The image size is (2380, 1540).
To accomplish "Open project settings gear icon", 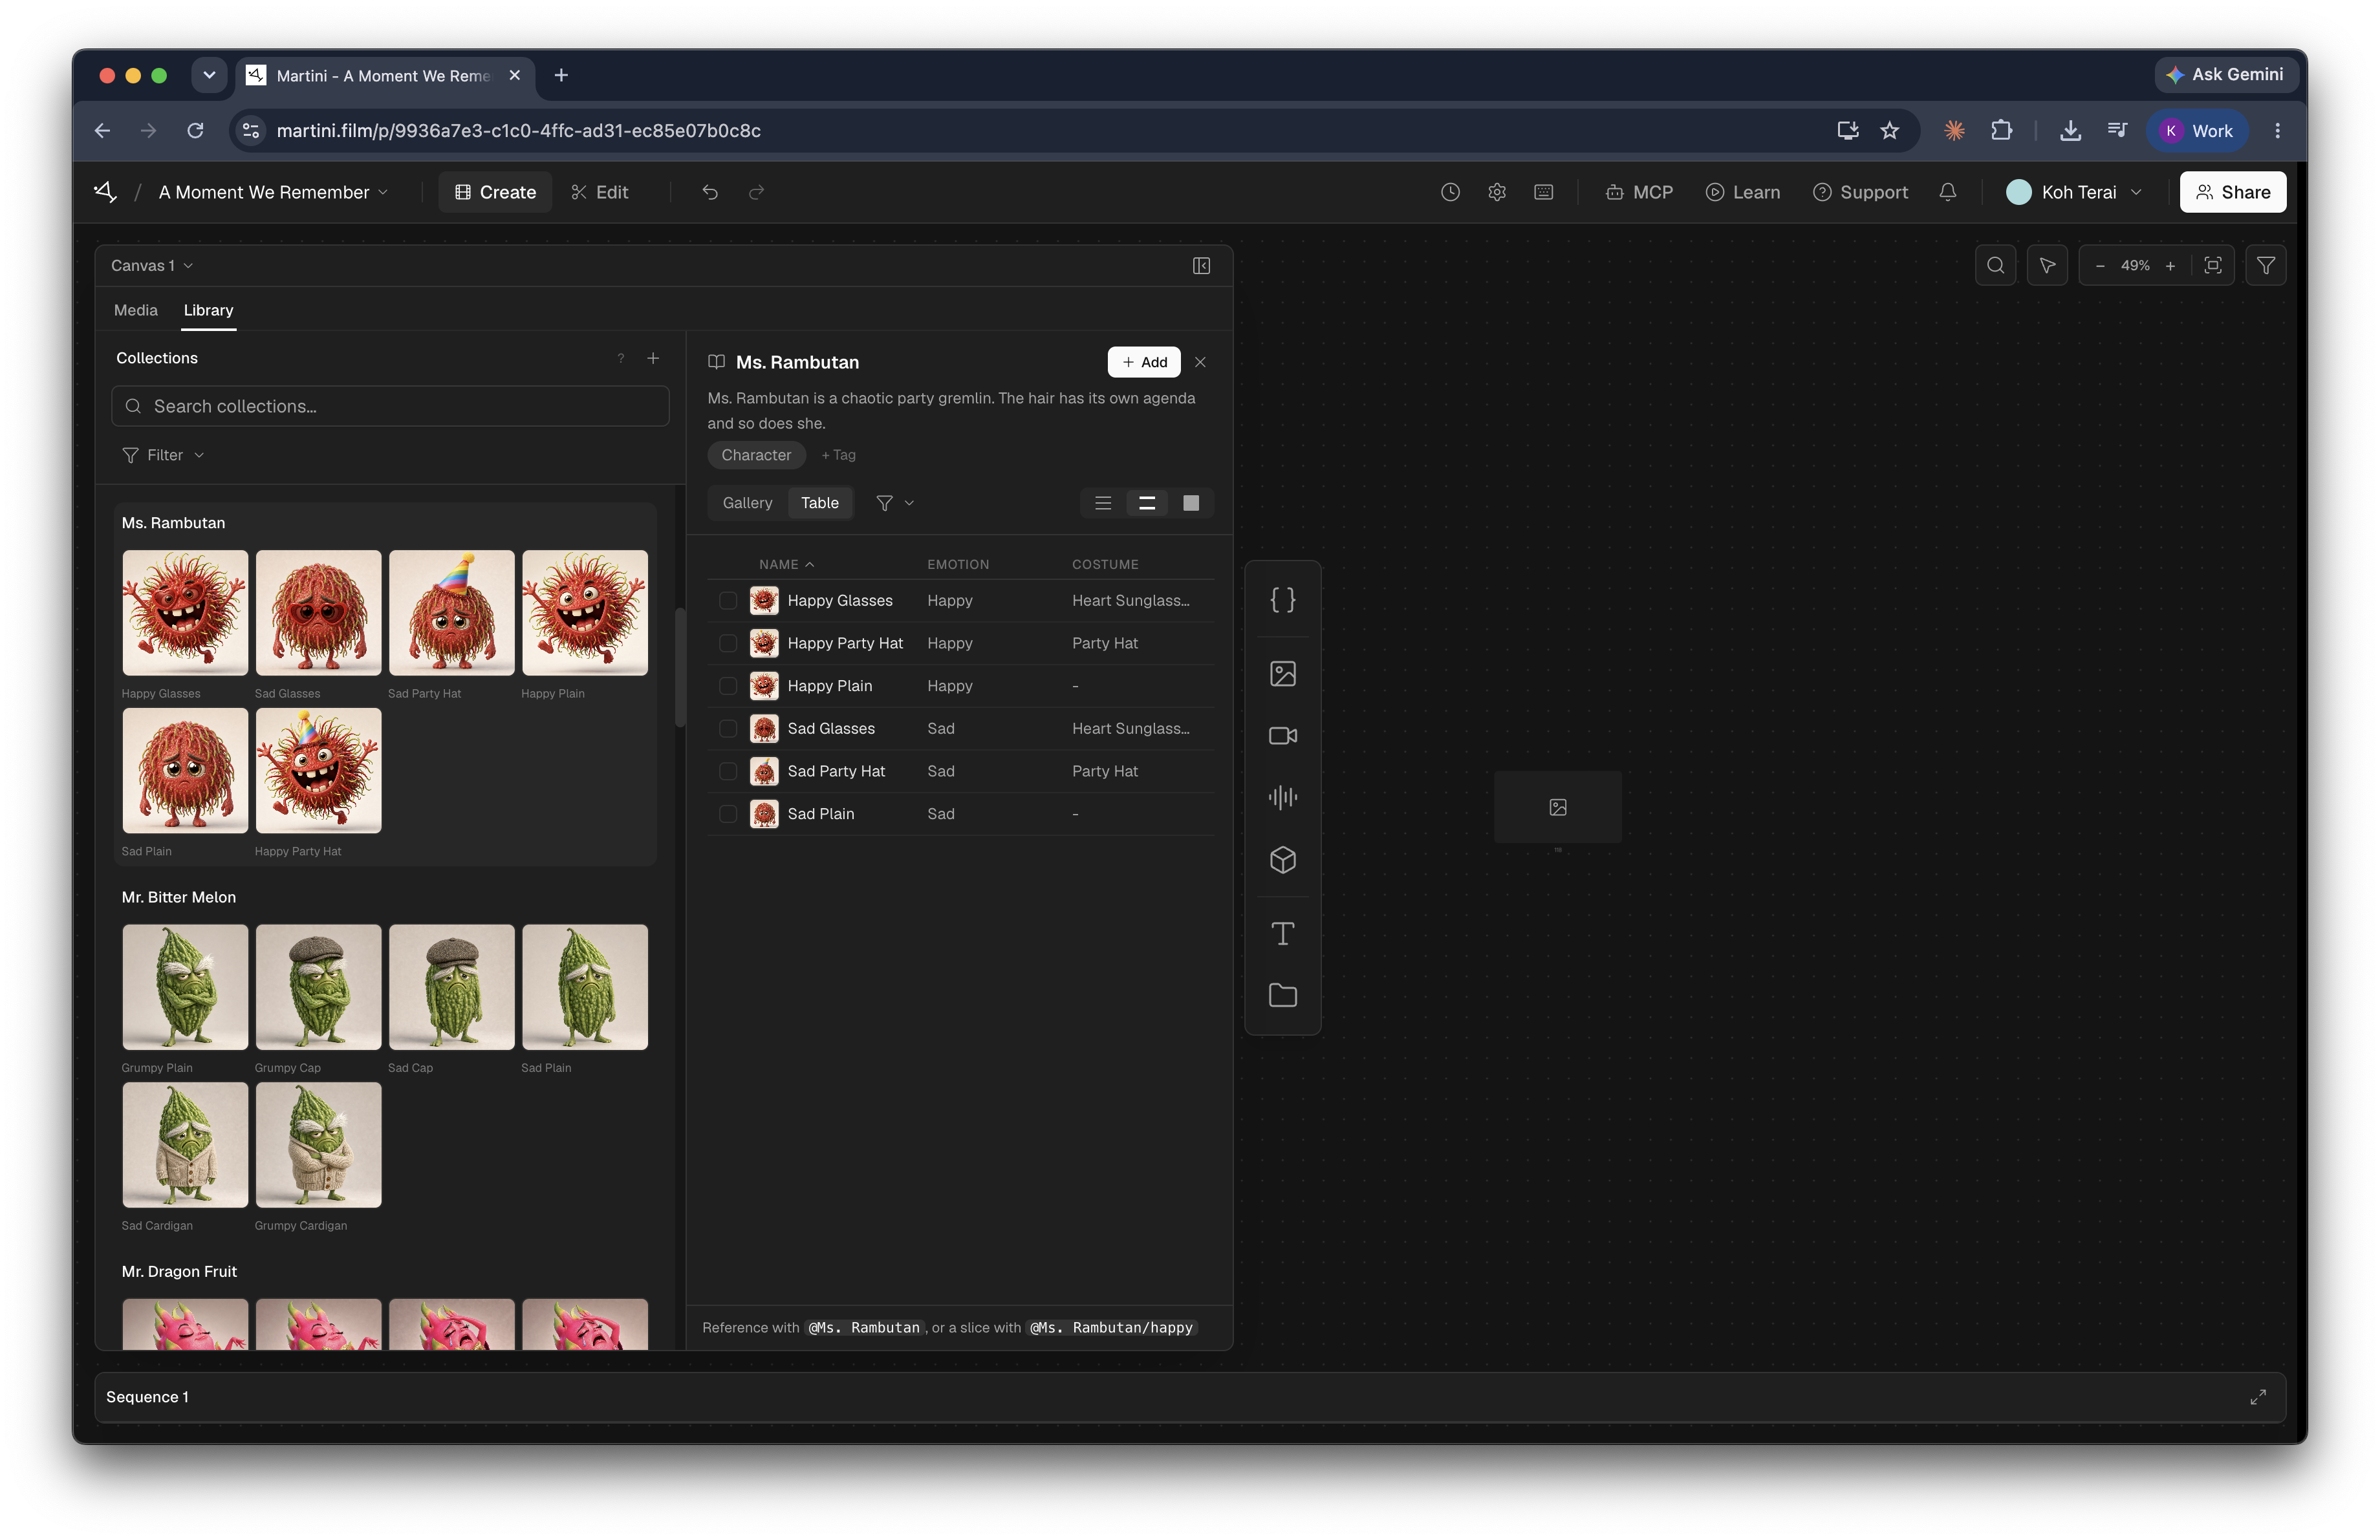I will (1497, 192).
